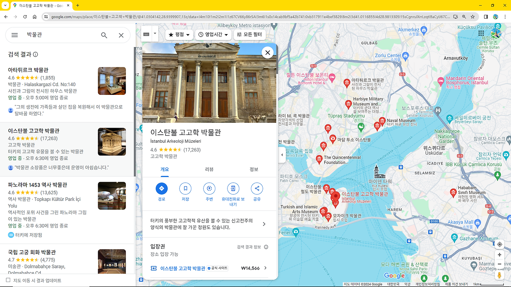This screenshot has width=511, height=287.
Task: Close the museum detail card
Action: pyautogui.click(x=267, y=53)
